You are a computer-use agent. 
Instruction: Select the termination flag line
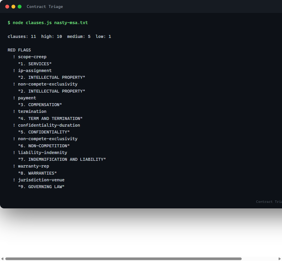(30, 111)
